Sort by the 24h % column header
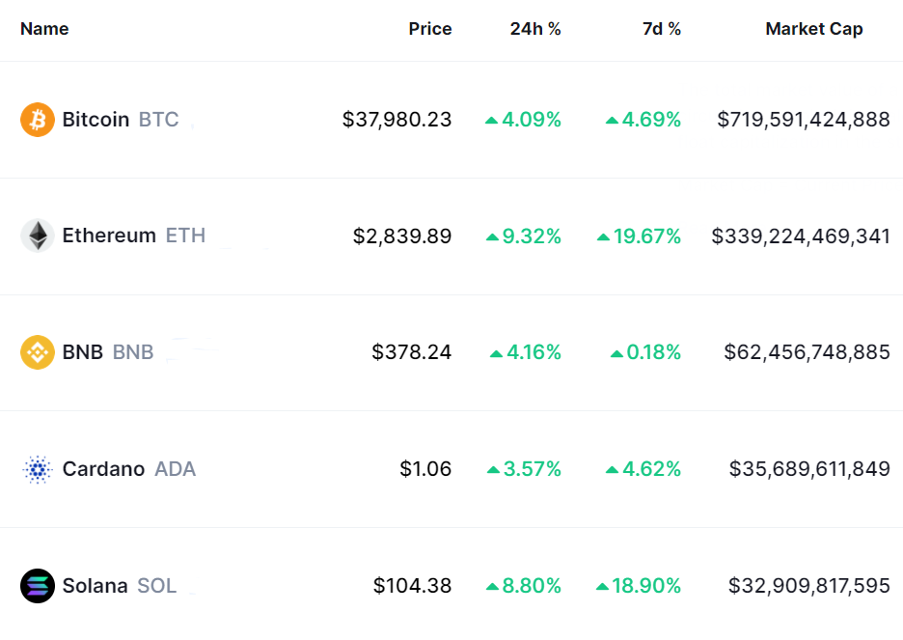The width and height of the screenshot is (903, 640). (535, 29)
